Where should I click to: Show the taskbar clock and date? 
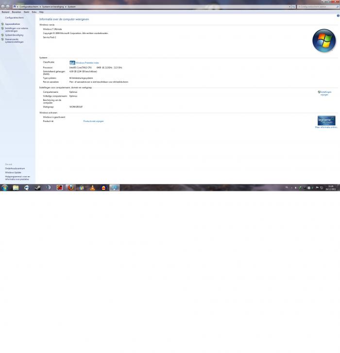[331, 188]
